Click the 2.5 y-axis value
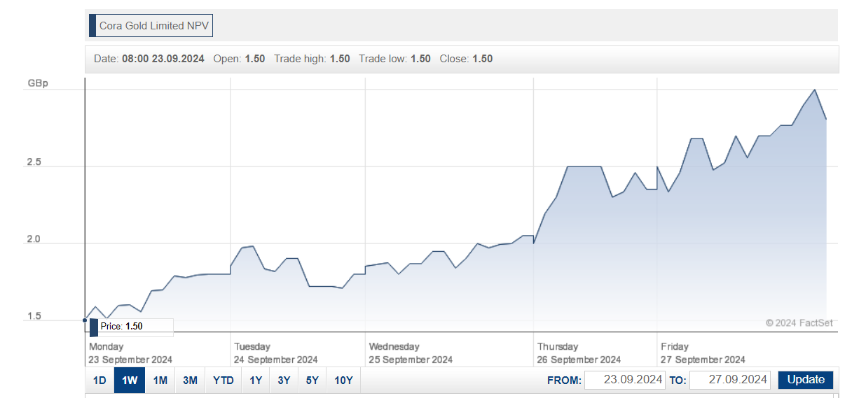This screenshot has height=398, width=866. [34, 162]
